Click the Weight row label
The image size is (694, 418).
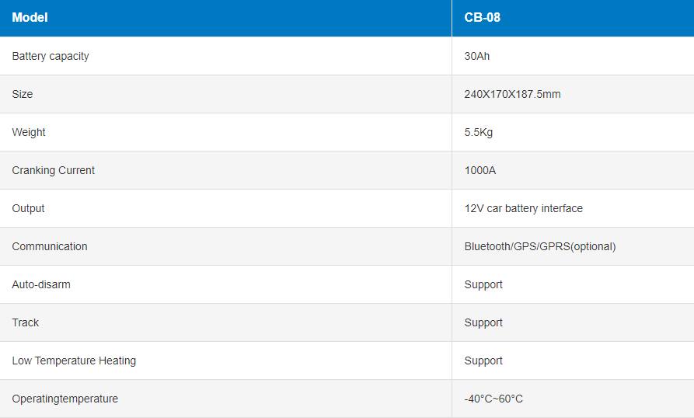pyautogui.click(x=29, y=132)
